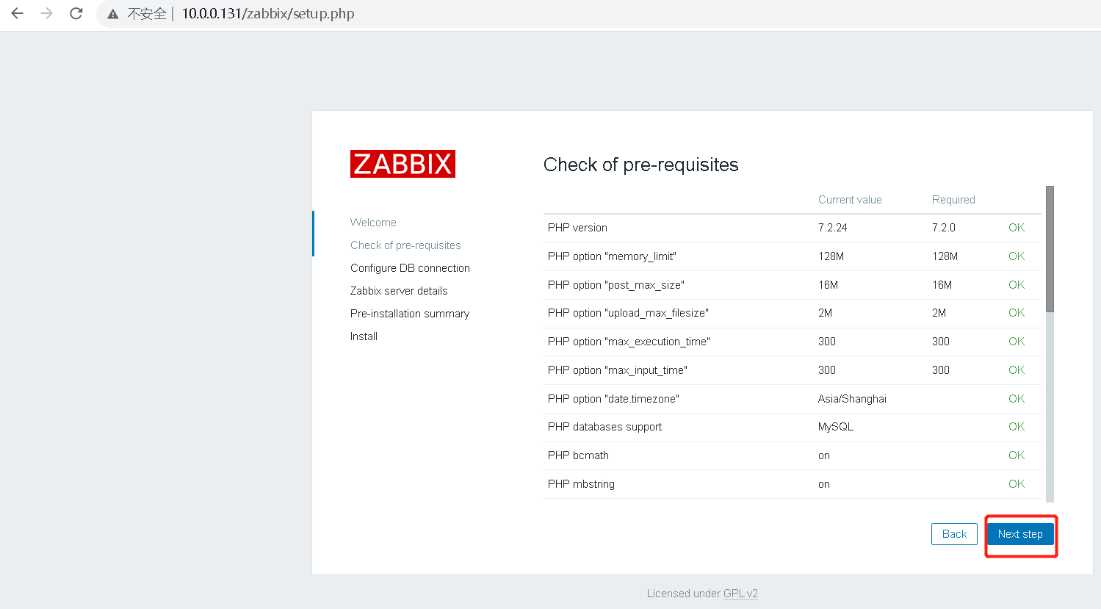This screenshot has width=1101, height=609.
Task: Click the PHP databases support label
Action: [x=604, y=427]
